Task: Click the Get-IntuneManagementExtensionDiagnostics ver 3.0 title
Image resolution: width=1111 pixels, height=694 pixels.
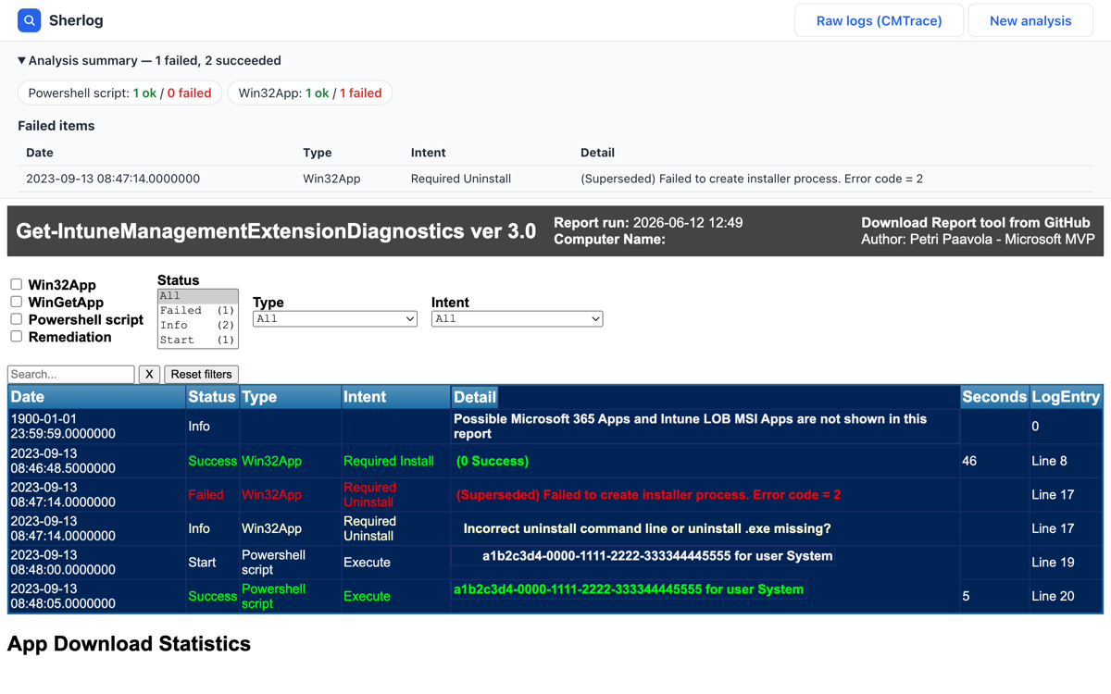Action: tap(276, 231)
